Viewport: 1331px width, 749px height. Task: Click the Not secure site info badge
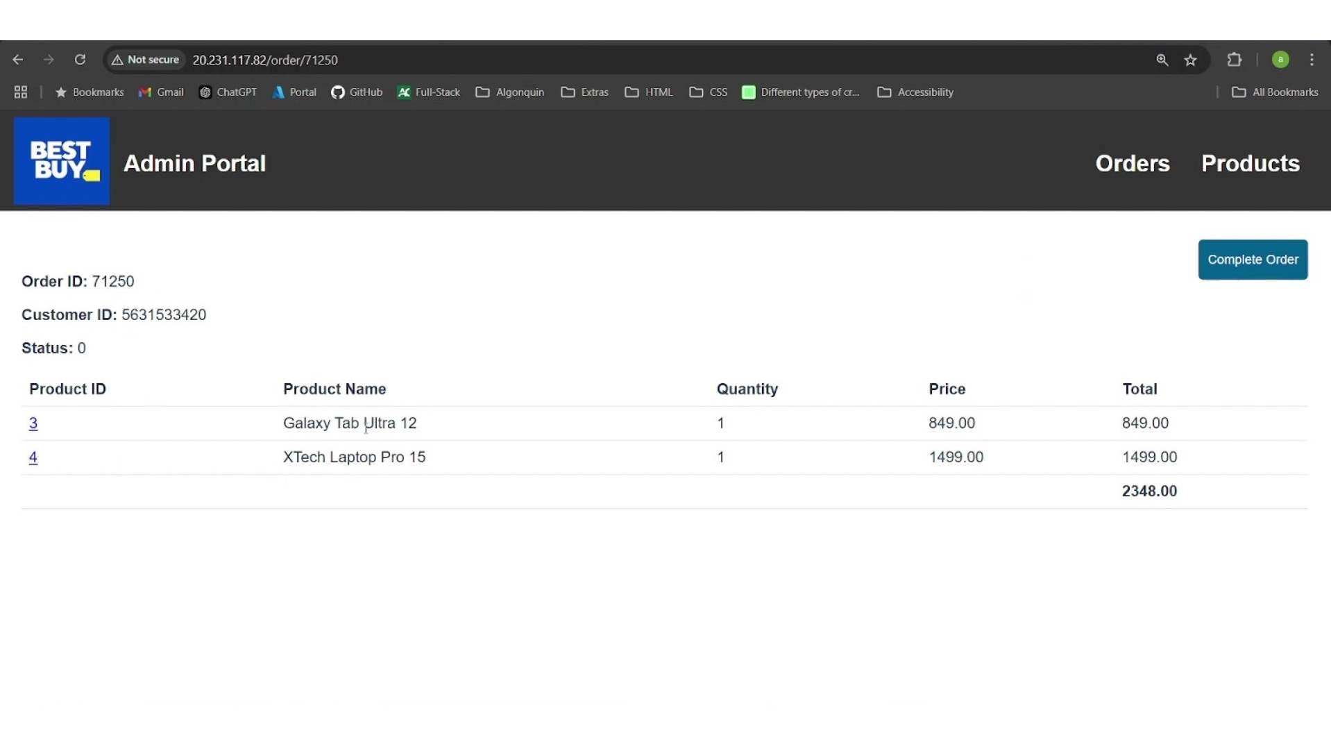click(x=146, y=60)
